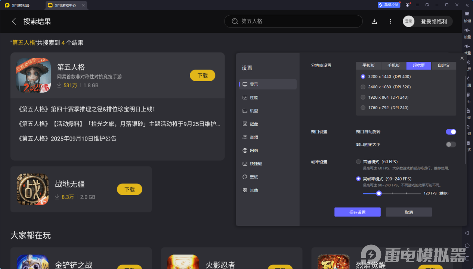
Task: Click 保存设置 to save the settings
Action: point(357,212)
